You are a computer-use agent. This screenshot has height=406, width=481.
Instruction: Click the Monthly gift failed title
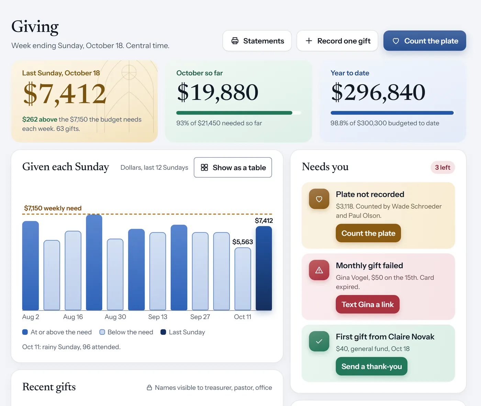[x=369, y=266]
